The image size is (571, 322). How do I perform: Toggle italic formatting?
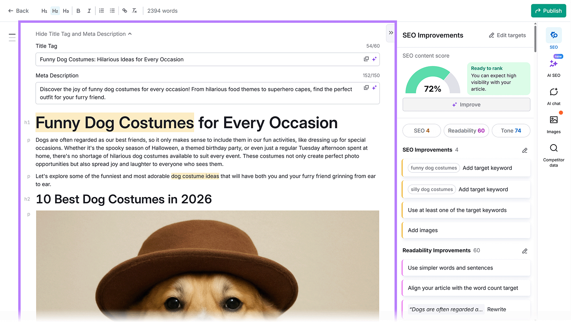pos(89,11)
